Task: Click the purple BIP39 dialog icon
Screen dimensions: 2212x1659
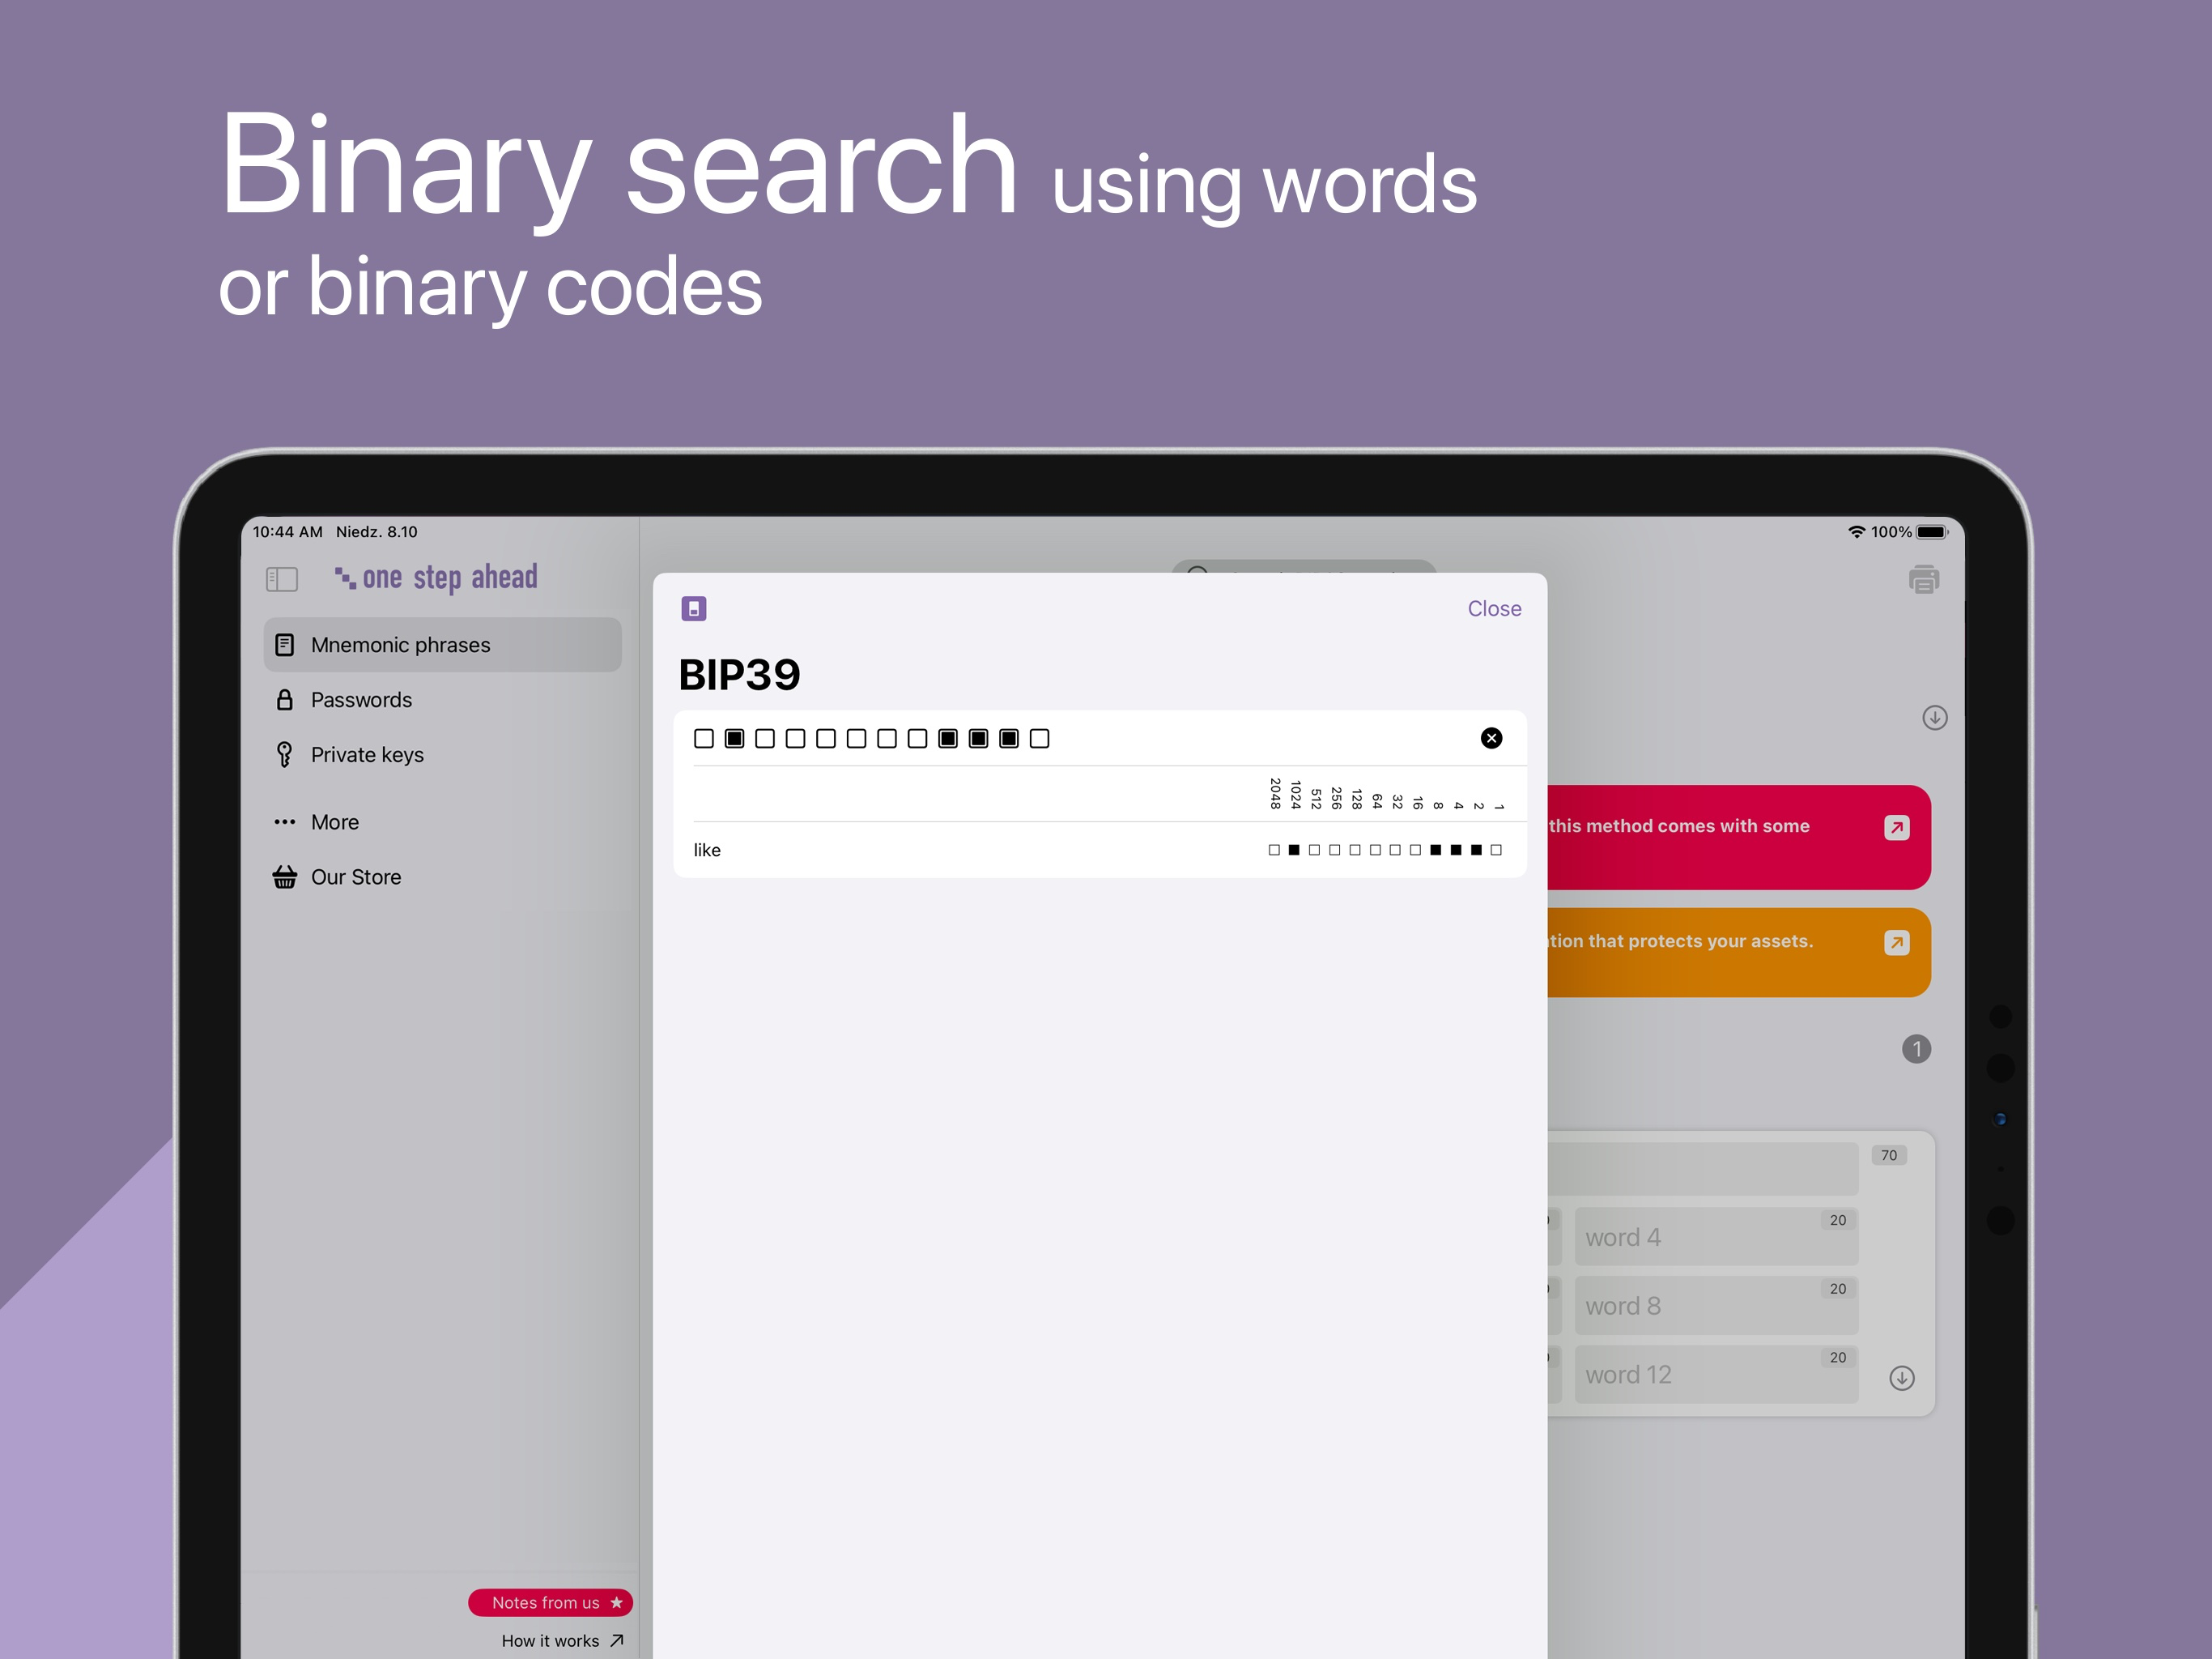Action: click(694, 608)
